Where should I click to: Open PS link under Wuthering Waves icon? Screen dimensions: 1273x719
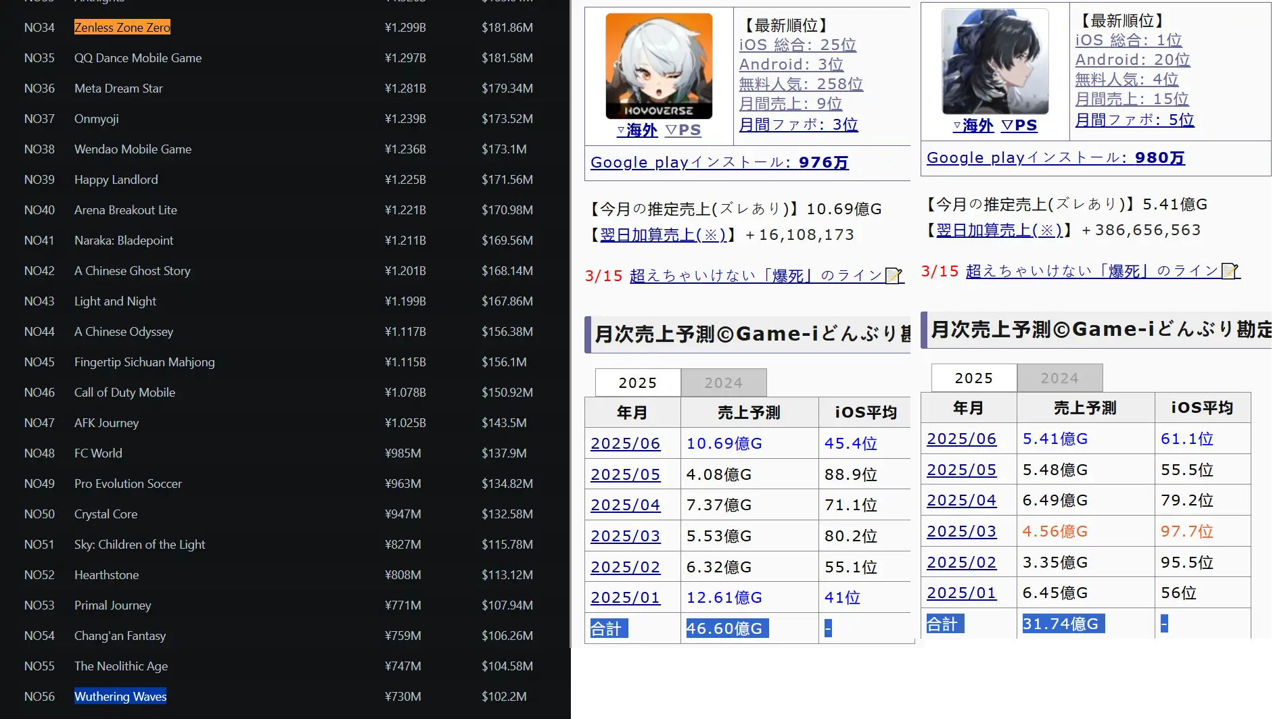[x=1019, y=125]
